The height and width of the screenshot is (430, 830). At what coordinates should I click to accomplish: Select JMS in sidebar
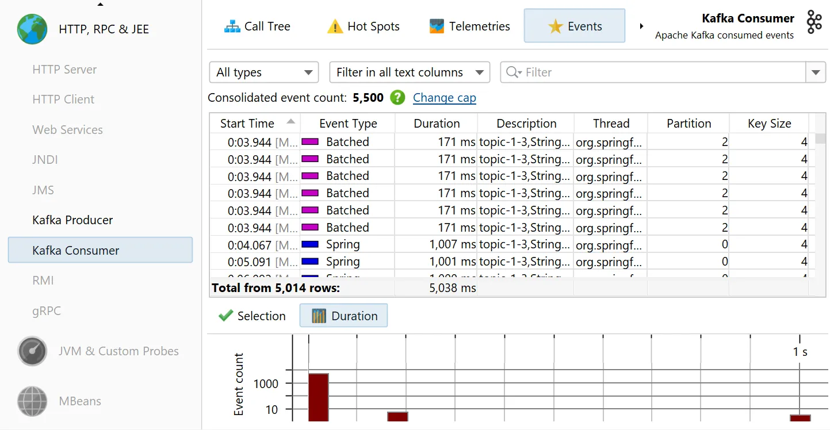43,190
